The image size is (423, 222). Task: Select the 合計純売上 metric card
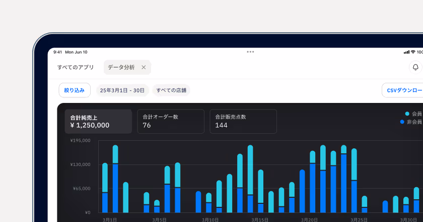[x=98, y=122]
